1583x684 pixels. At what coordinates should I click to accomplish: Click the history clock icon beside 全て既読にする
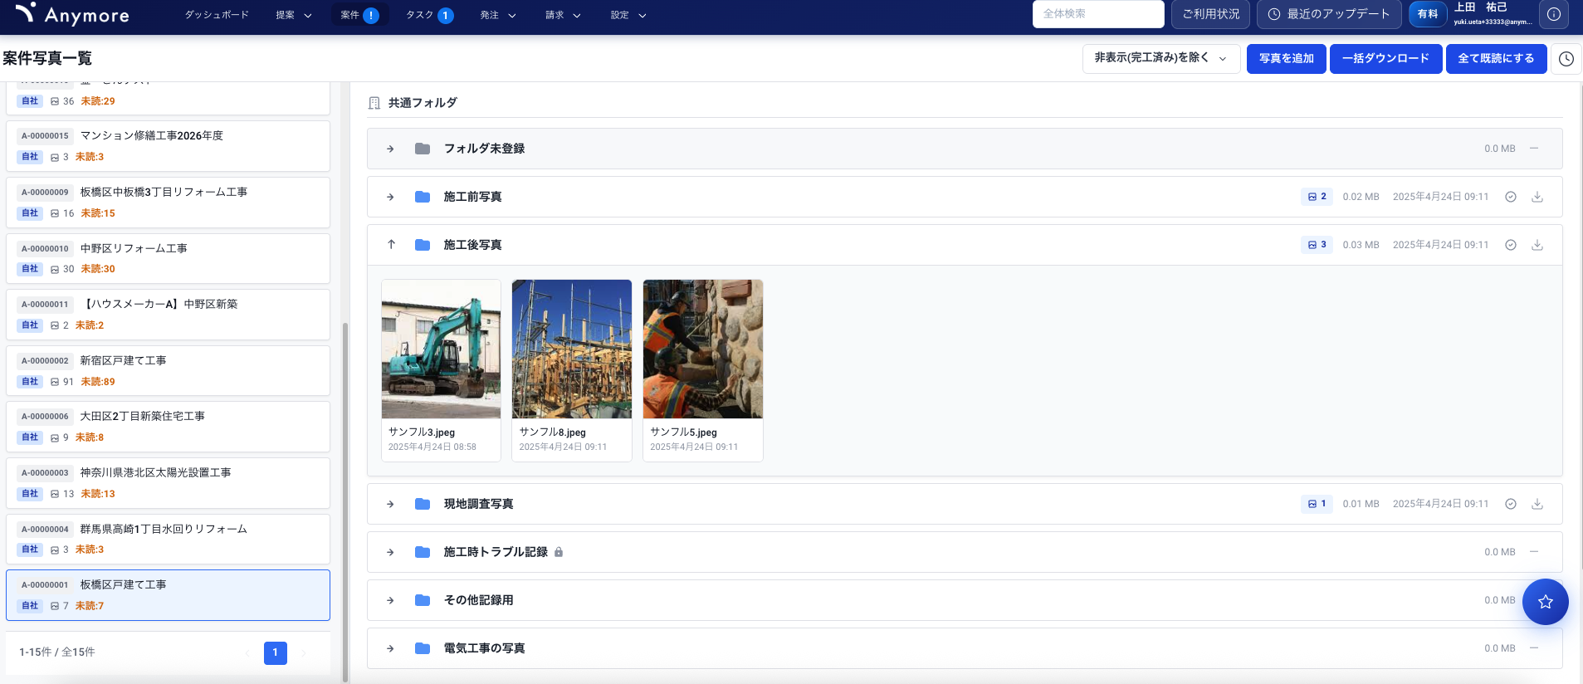(1566, 59)
